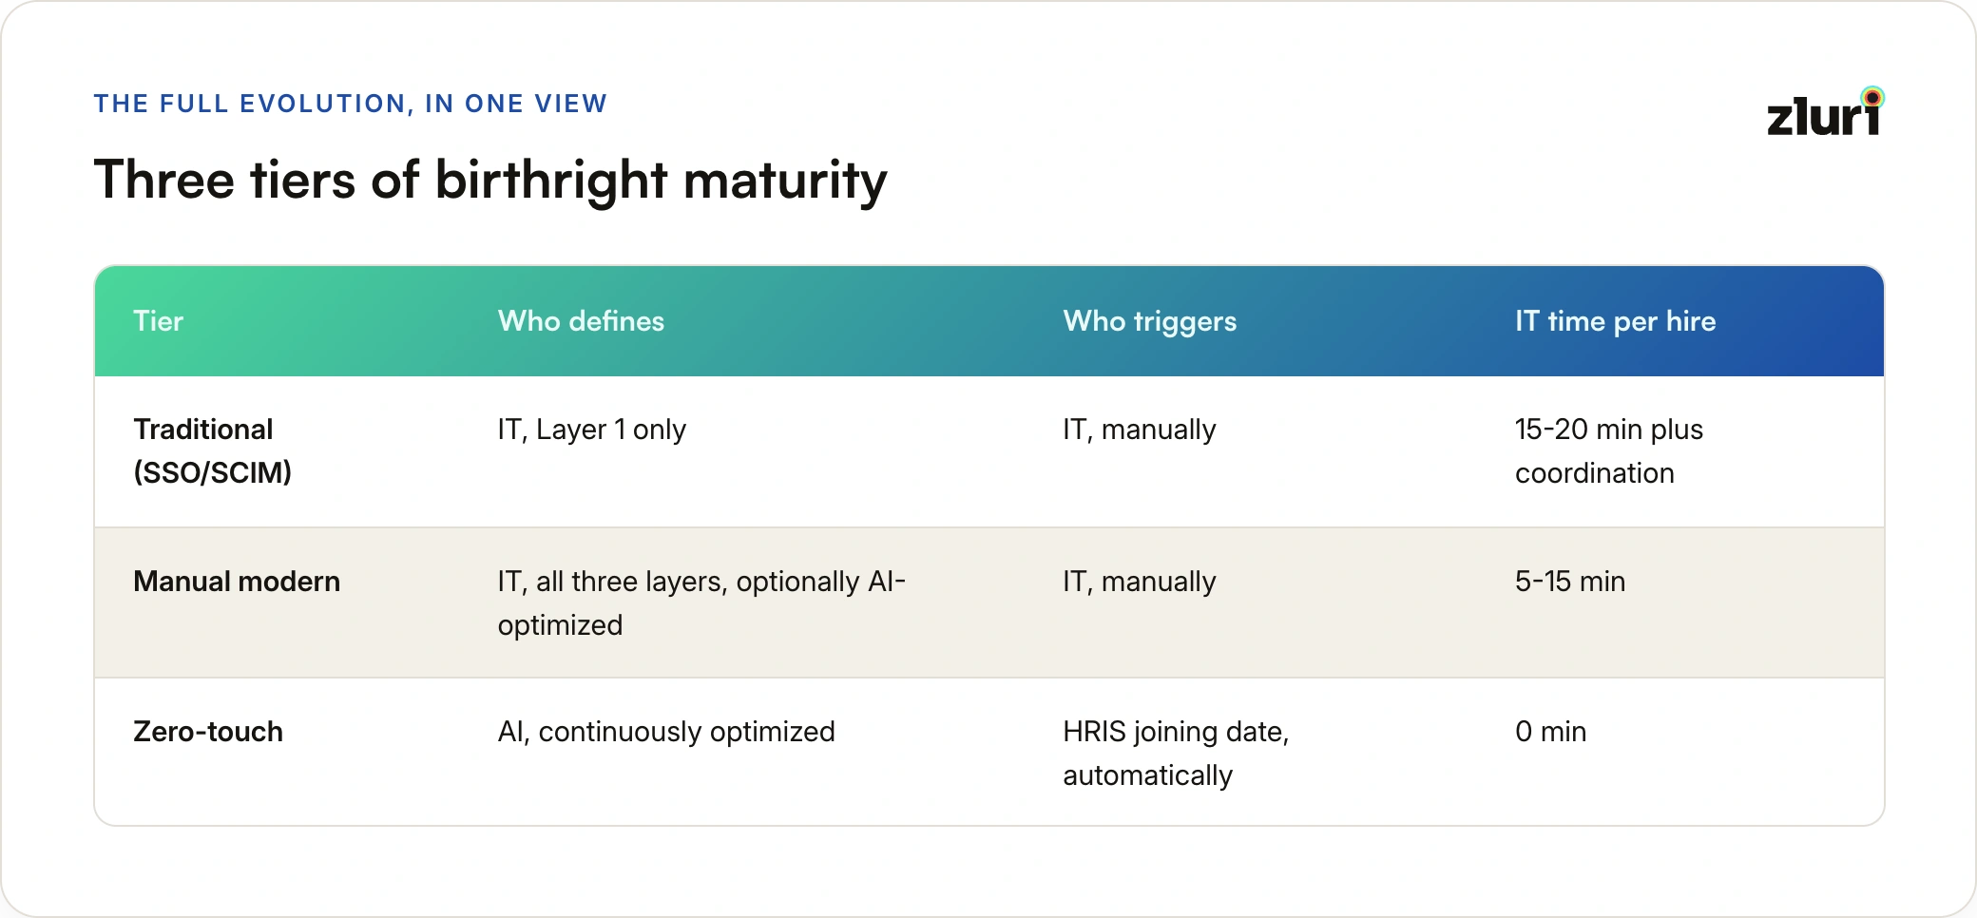Click 'IT, manually' in Manual modern row
This screenshot has height=918, width=1977.
tap(1139, 582)
